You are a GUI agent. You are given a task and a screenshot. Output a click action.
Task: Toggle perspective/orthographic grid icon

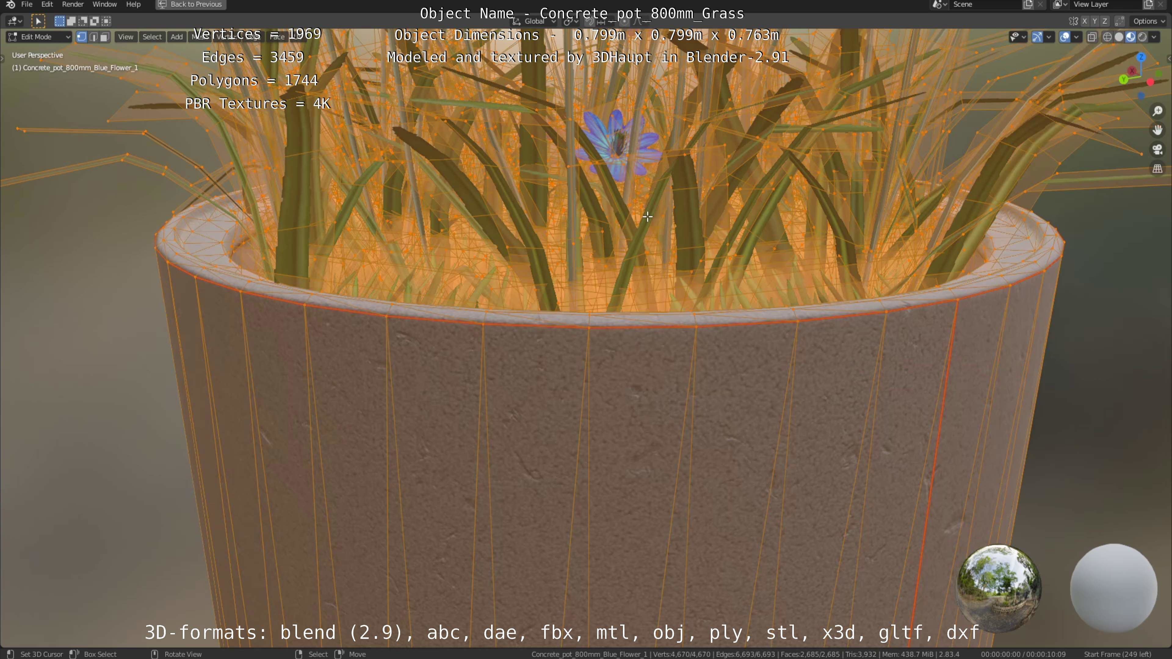click(1158, 169)
